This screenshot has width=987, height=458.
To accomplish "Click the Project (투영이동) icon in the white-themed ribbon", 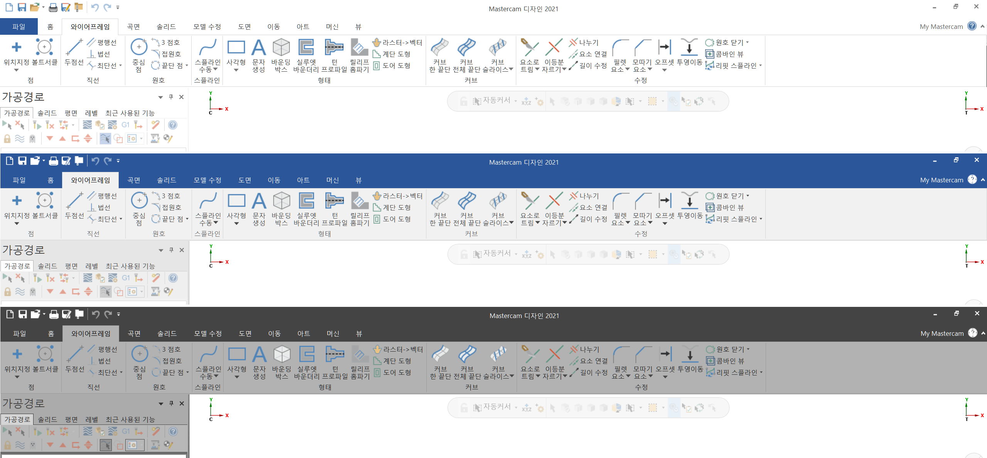I will [x=689, y=48].
